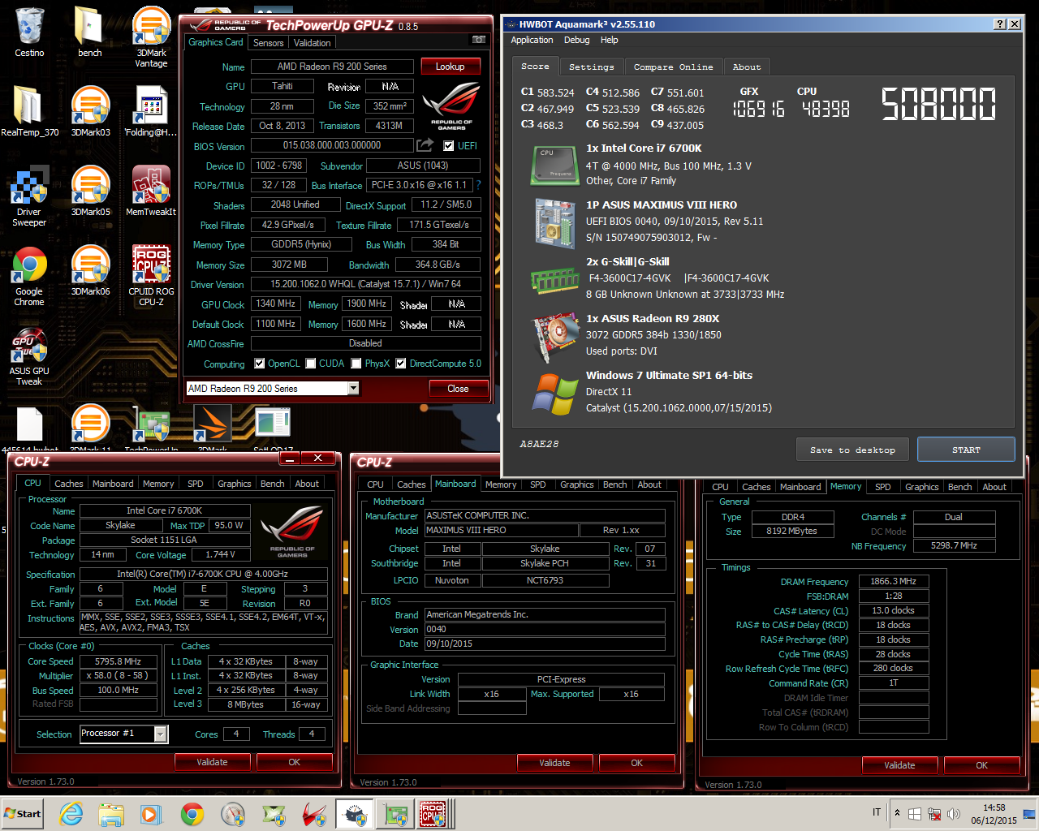Launch 3DMark Vantage desktop shortcut
1039x831 pixels.
point(151,37)
